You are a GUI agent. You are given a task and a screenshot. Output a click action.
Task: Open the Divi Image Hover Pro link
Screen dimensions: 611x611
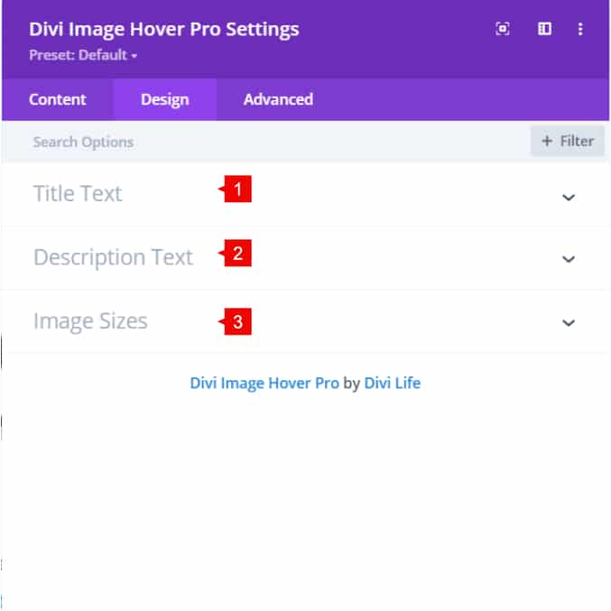tap(264, 383)
